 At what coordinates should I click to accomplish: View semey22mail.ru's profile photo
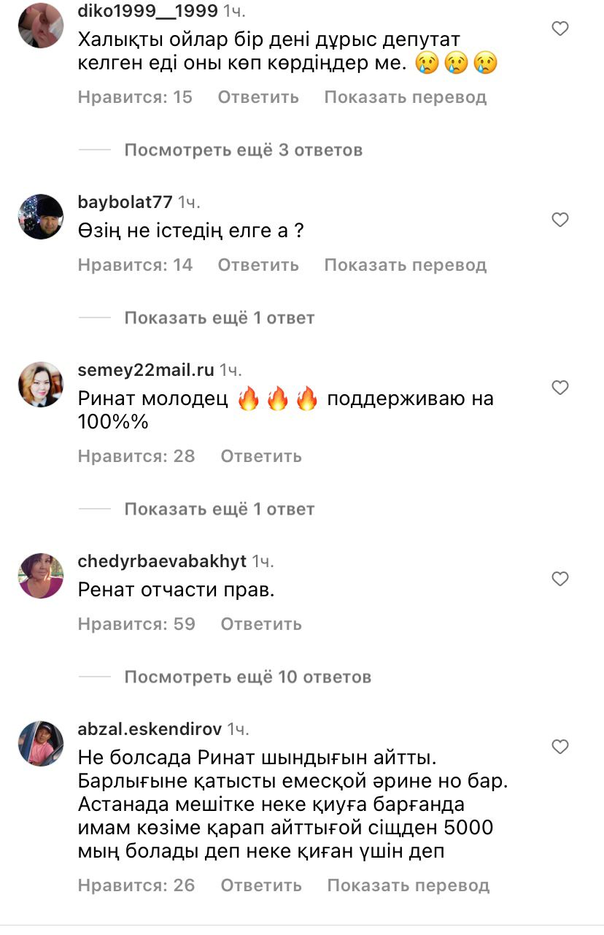point(41,385)
